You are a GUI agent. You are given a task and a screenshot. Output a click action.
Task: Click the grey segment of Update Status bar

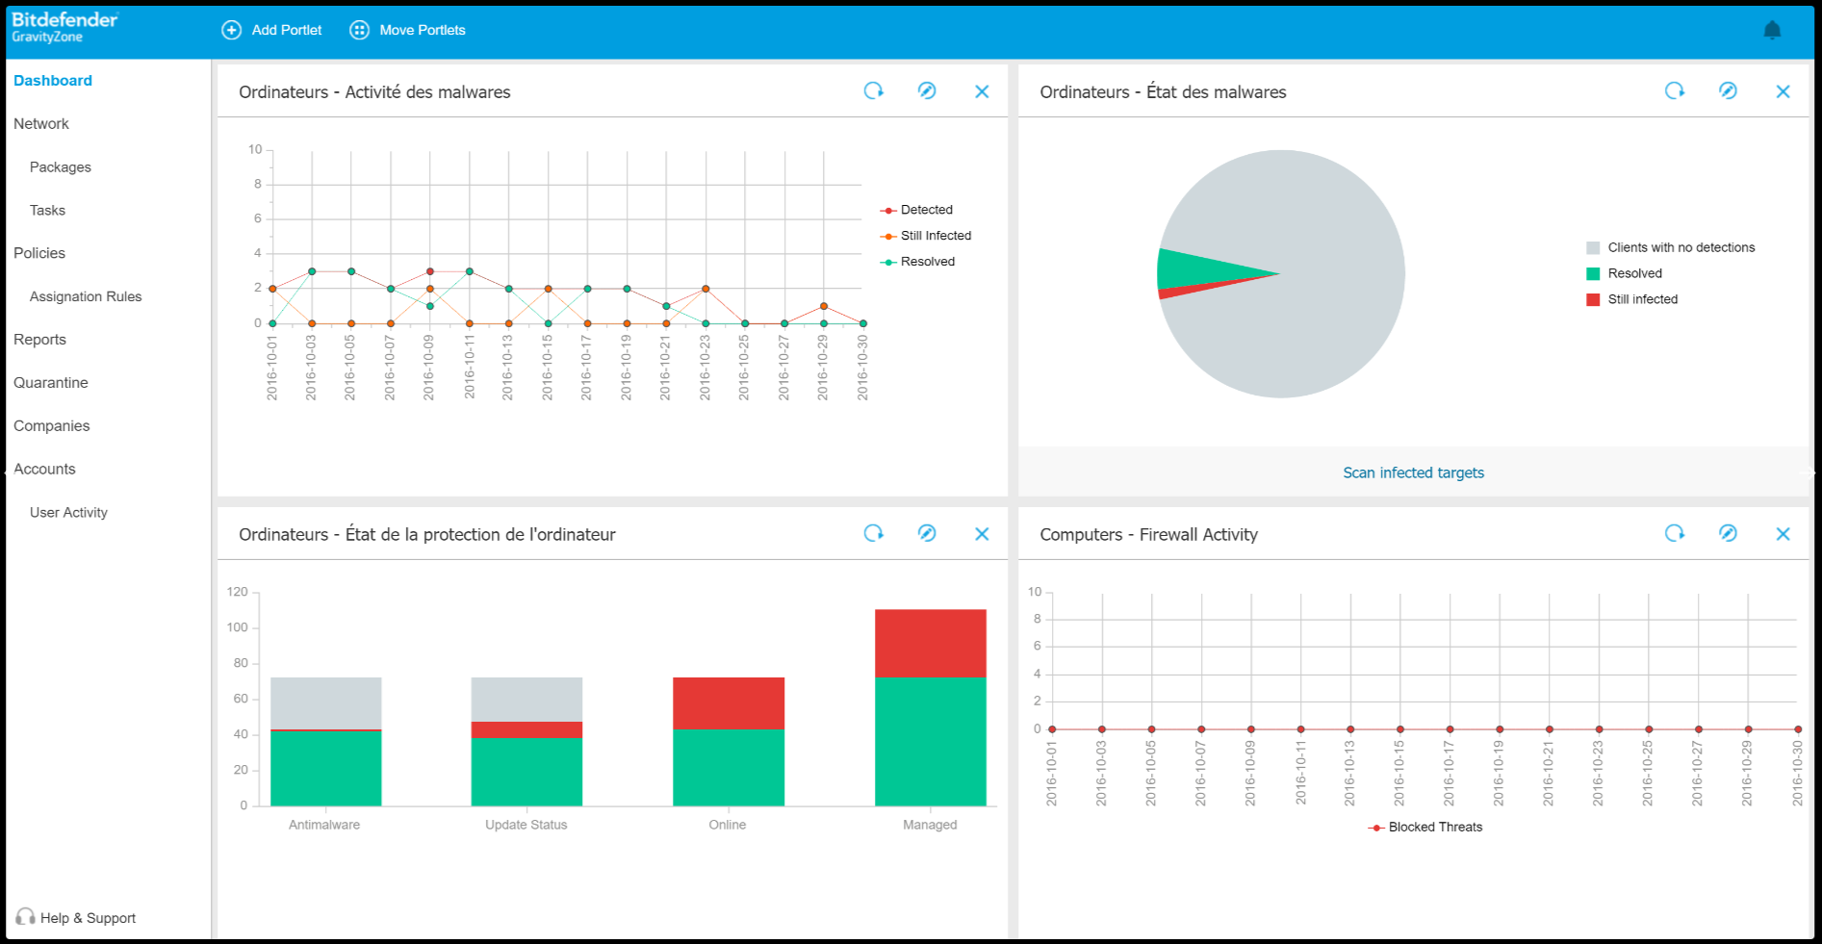526,700
